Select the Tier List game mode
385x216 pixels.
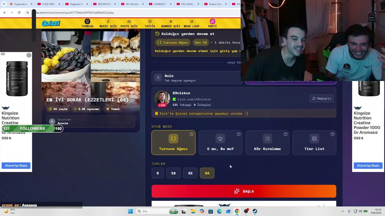point(314,142)
